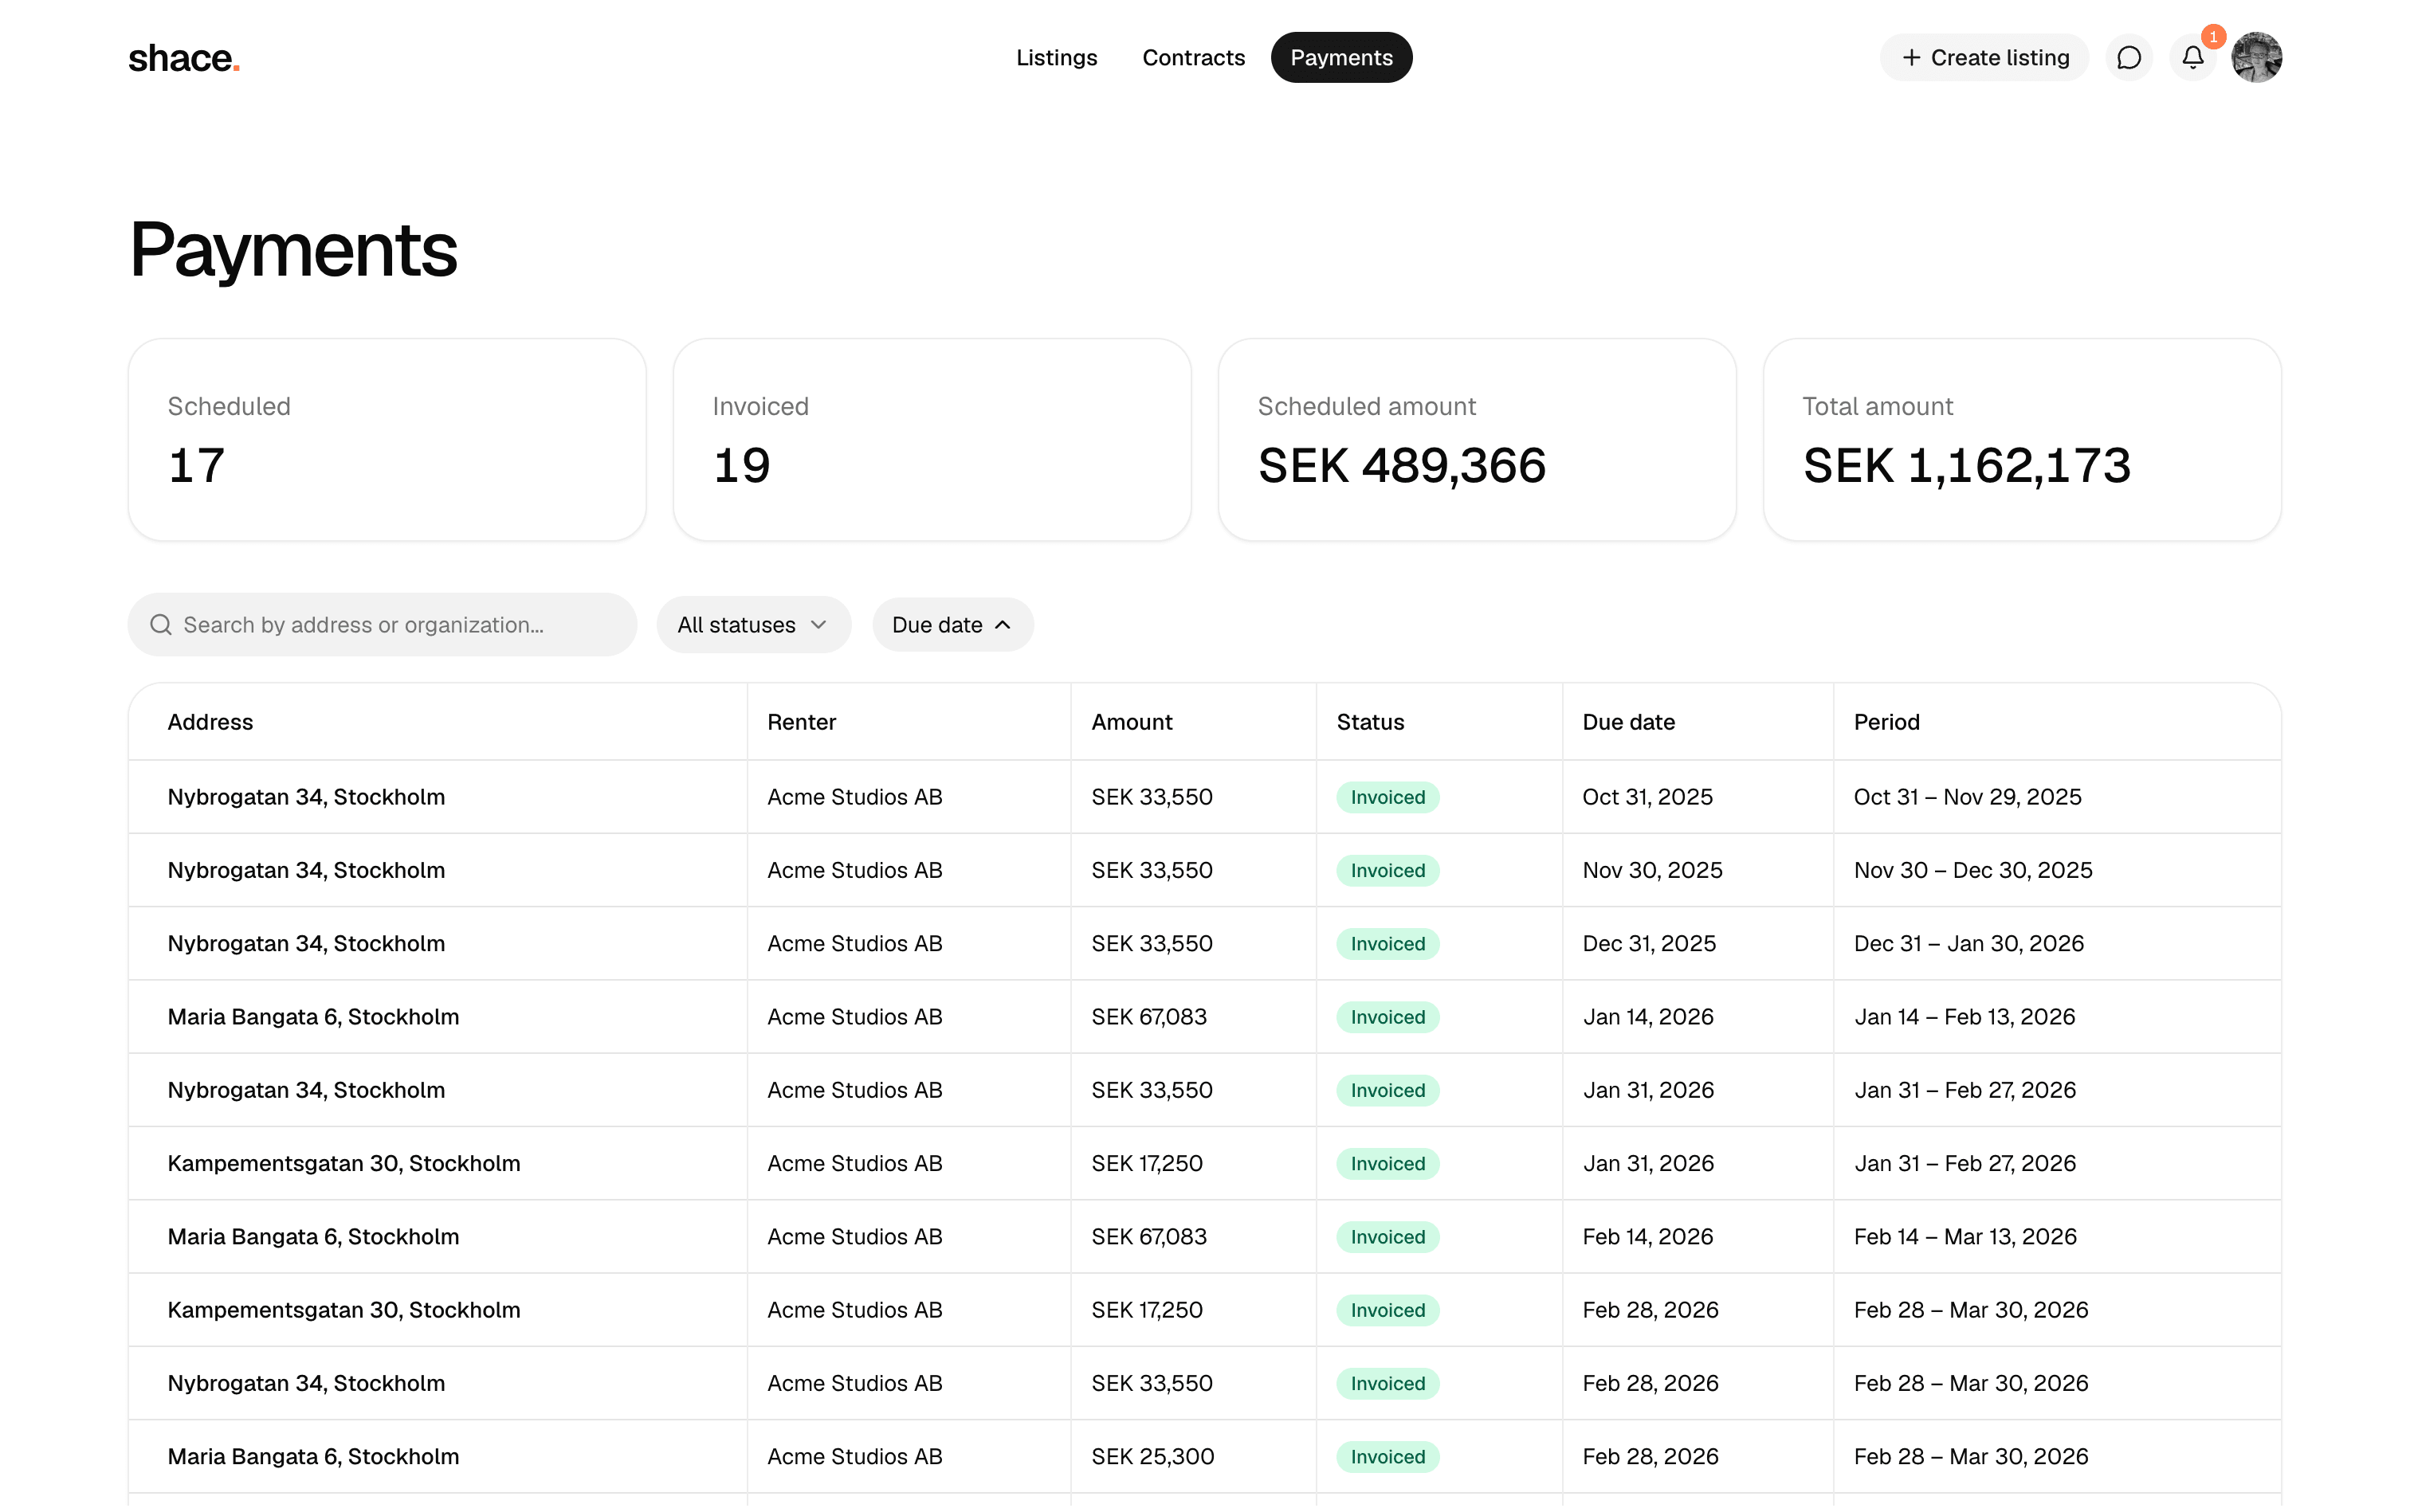Viewport: 2410px width, 1512px height.
Task: Click the Scheduled count card
Action: tap(387, 440)
